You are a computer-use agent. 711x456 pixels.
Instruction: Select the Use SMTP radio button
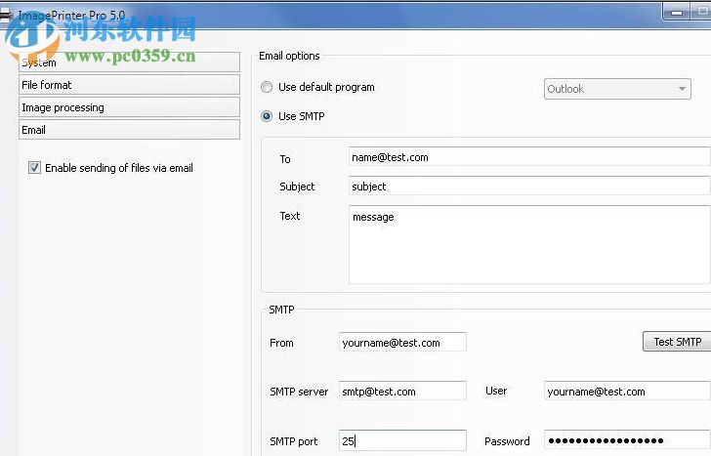tap(267, 116)
